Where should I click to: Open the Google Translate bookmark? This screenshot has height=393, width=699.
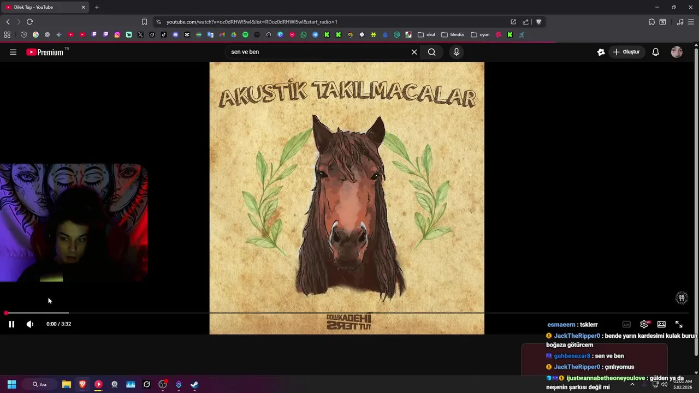[210, 34]
